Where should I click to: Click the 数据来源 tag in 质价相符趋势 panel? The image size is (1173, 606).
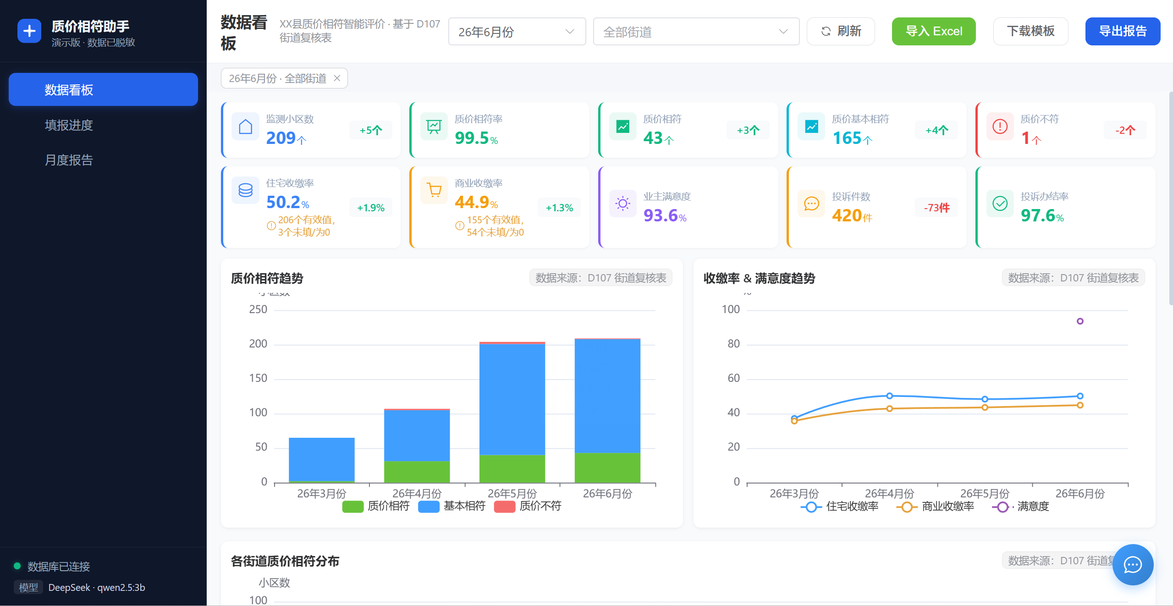point(600,278)
